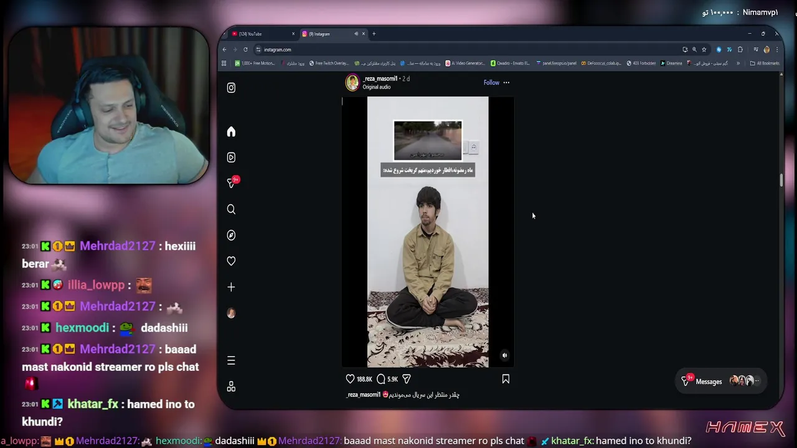Open comments on the post
Image resolution: width=797 pixels, height=448 pixels.
381,379
